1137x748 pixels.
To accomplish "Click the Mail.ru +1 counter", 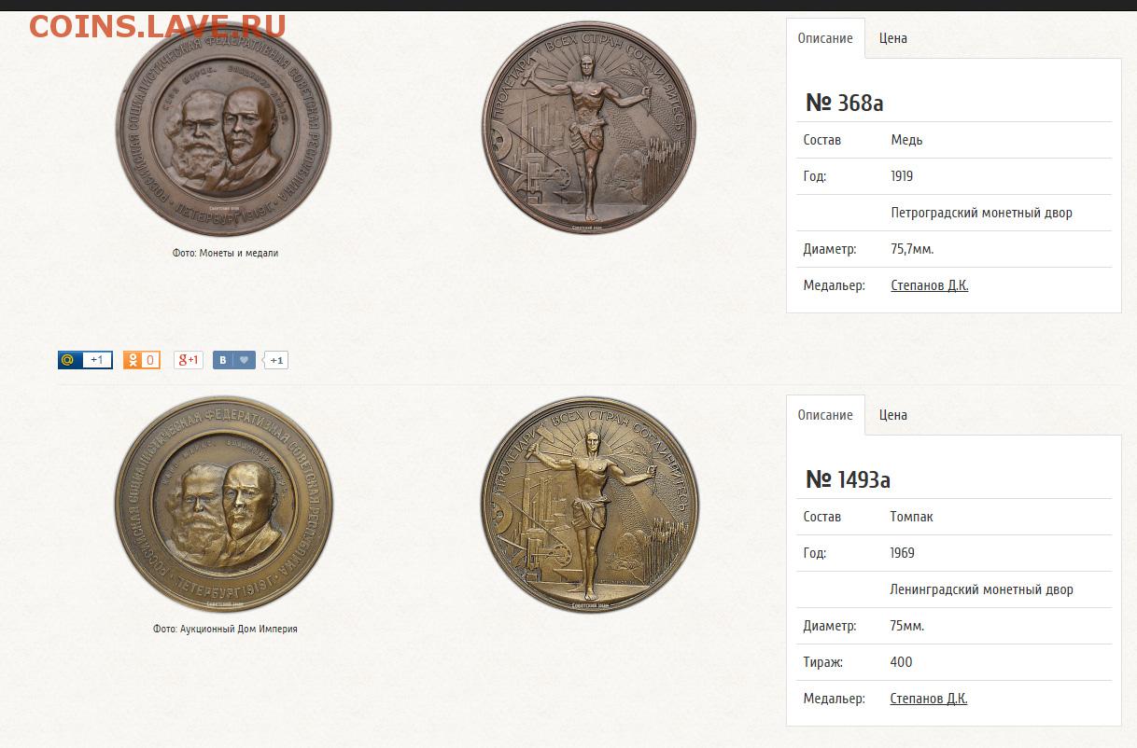I will pos(96,360).
